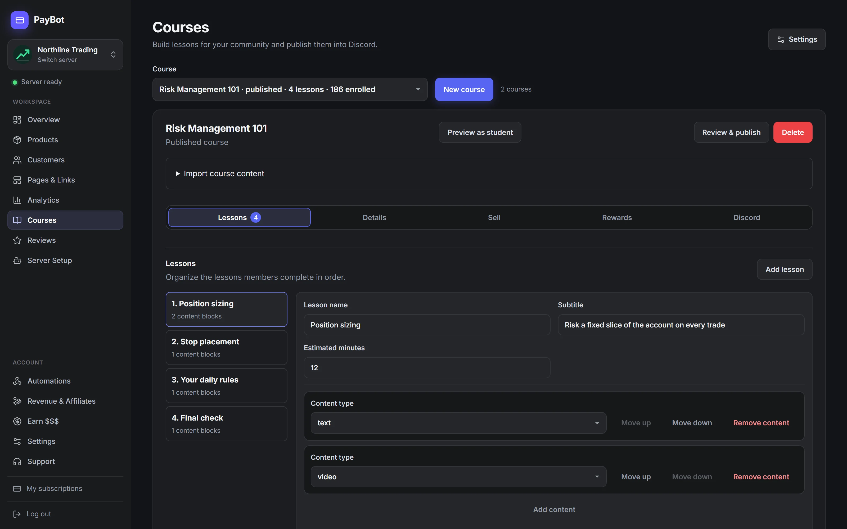Open Server Setup via the bot icon
Image resolution: width=847 pixels, height=529 pixels.
[17, 260]
